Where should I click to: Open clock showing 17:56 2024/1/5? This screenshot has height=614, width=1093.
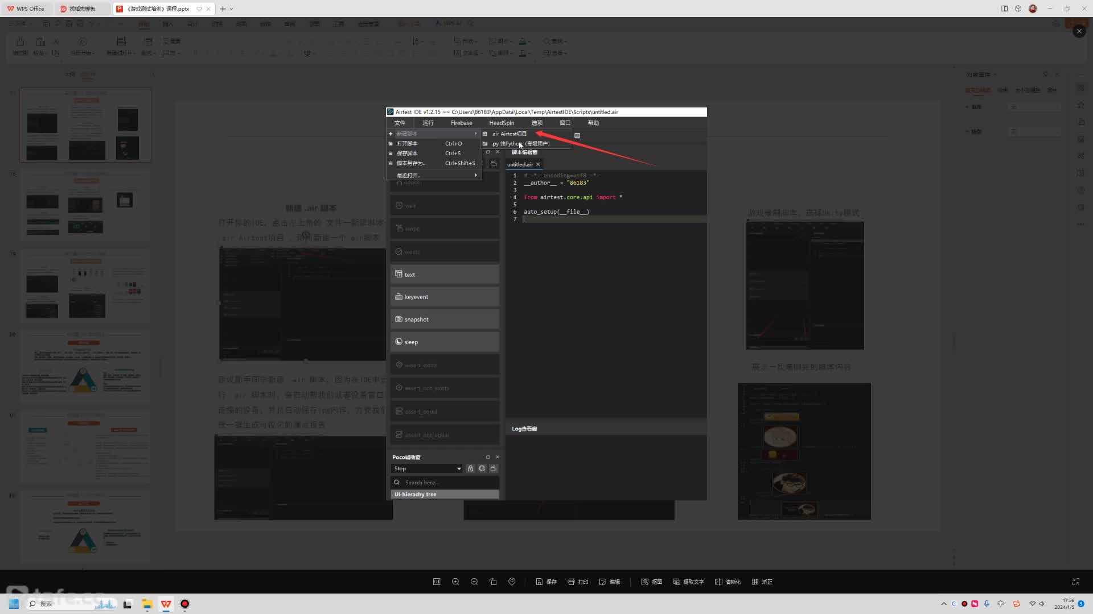point(1064,604)
